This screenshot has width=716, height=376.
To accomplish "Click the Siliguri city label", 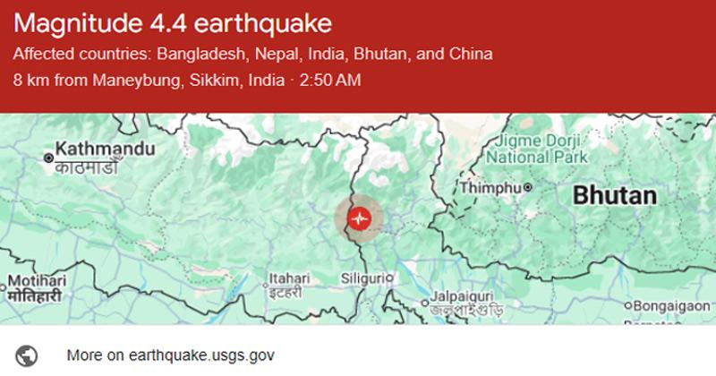I will coord(364,278).
